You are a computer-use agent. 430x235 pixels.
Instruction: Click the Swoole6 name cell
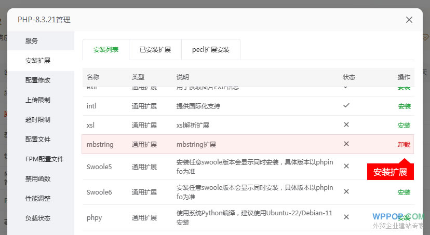99,192
